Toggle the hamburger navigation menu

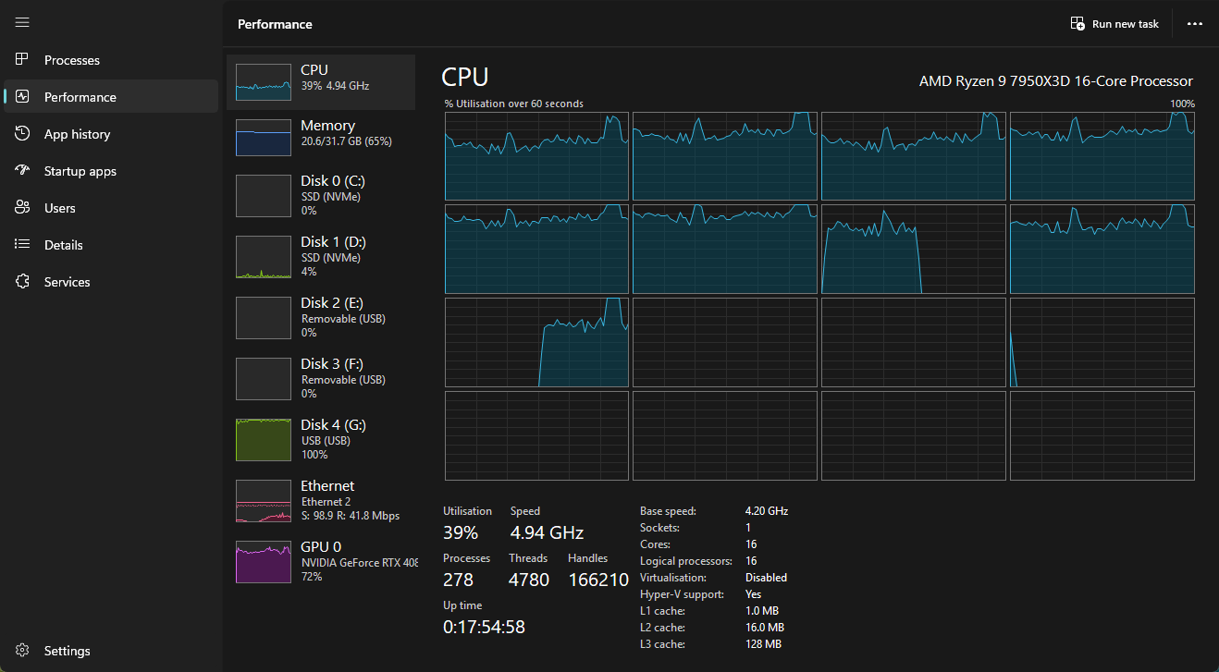[x=22, y=22]
